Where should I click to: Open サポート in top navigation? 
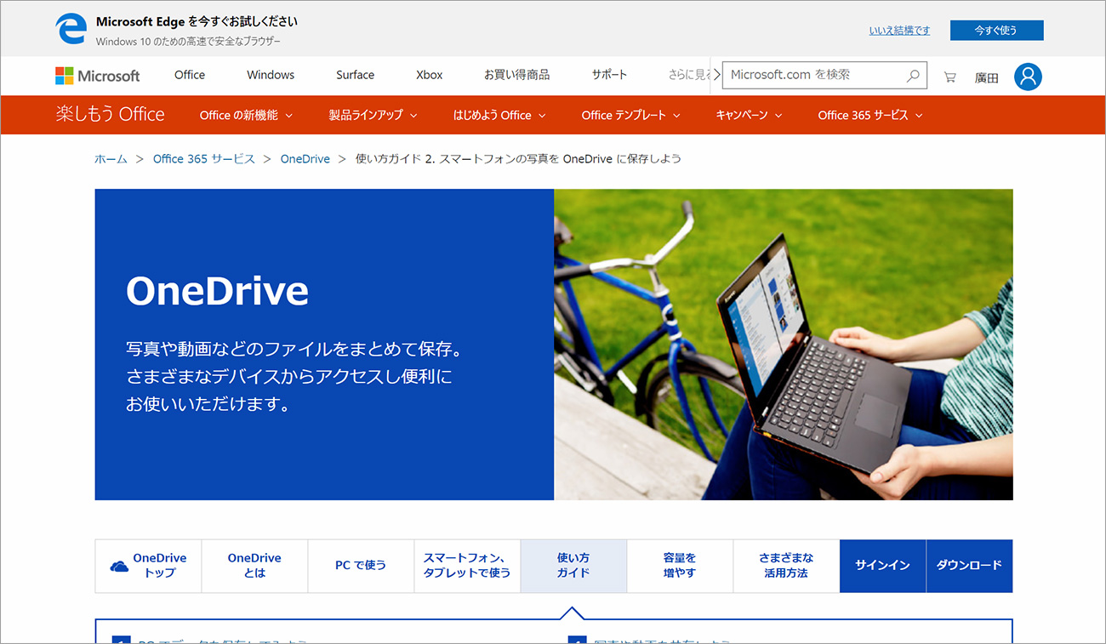609,75
